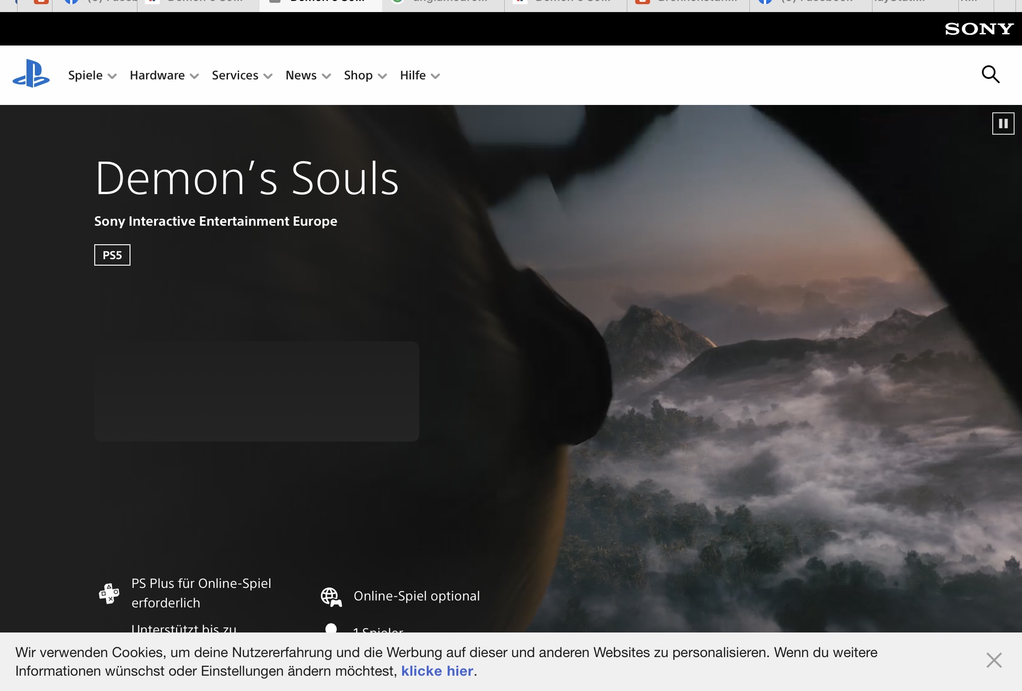Click the empty purchase placeholder box
1022x691 pixels.
[x=257, y=391]
